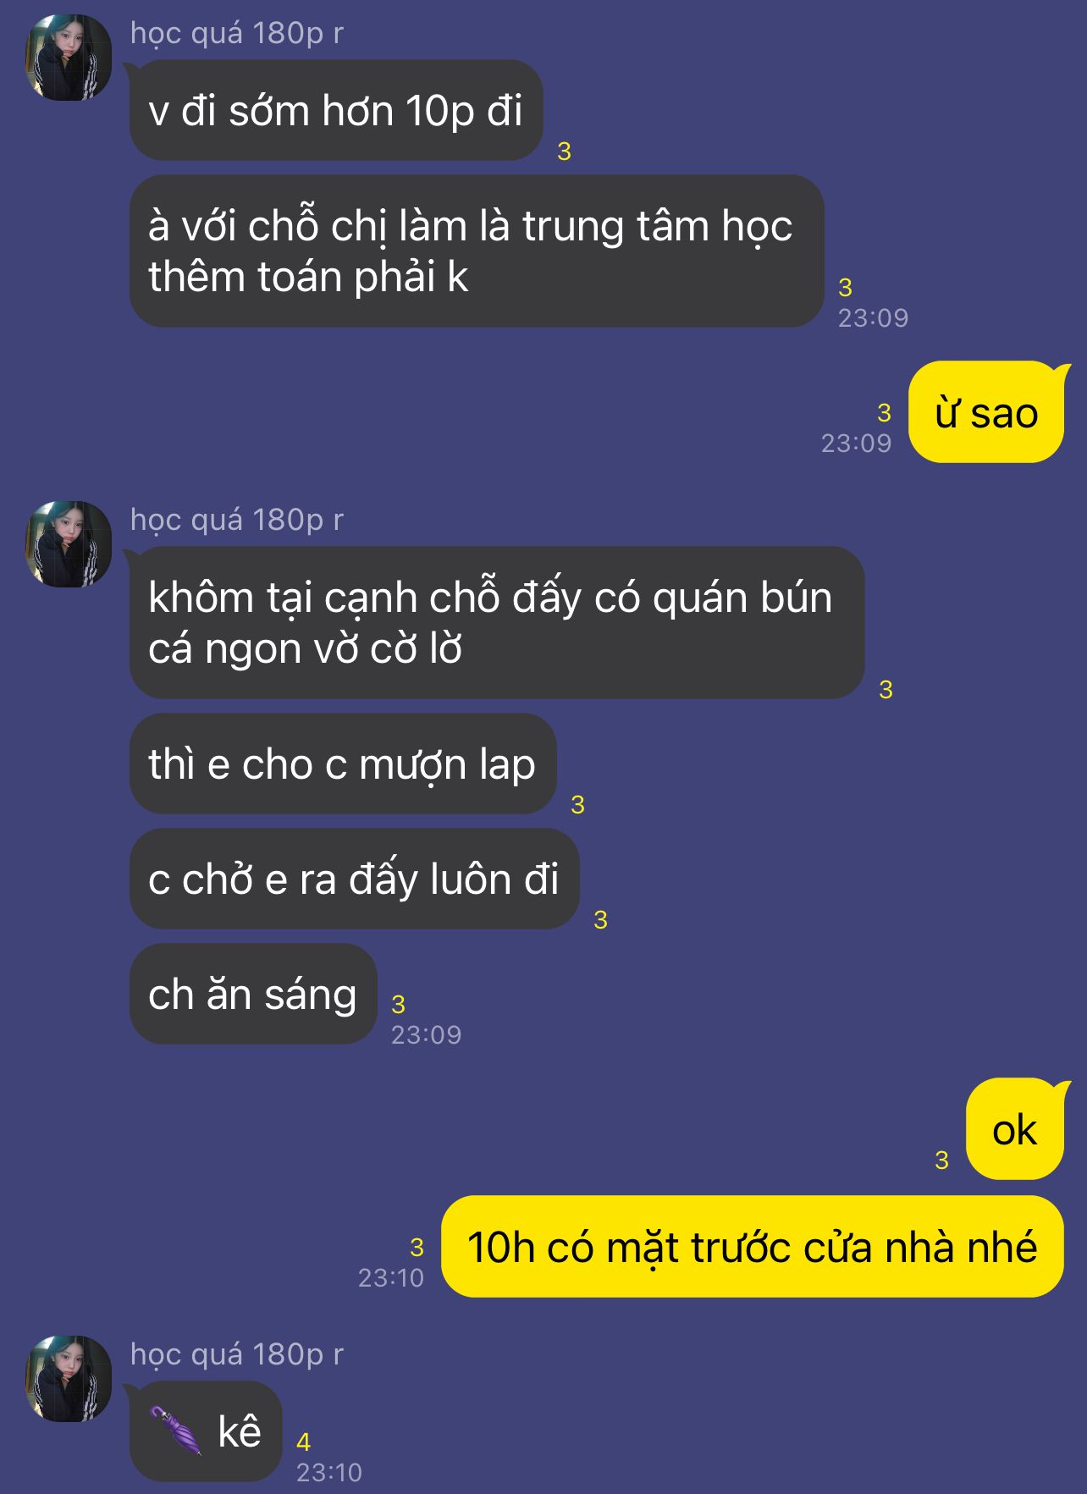
Task: Tap message 'thì e cho c mượn lap'
Action: click(343, 764)
